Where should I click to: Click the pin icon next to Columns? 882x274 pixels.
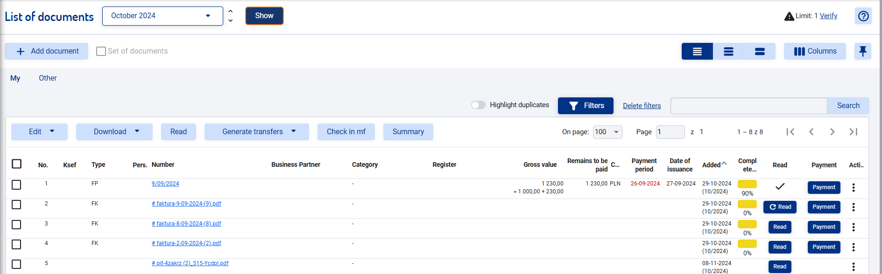862,51
